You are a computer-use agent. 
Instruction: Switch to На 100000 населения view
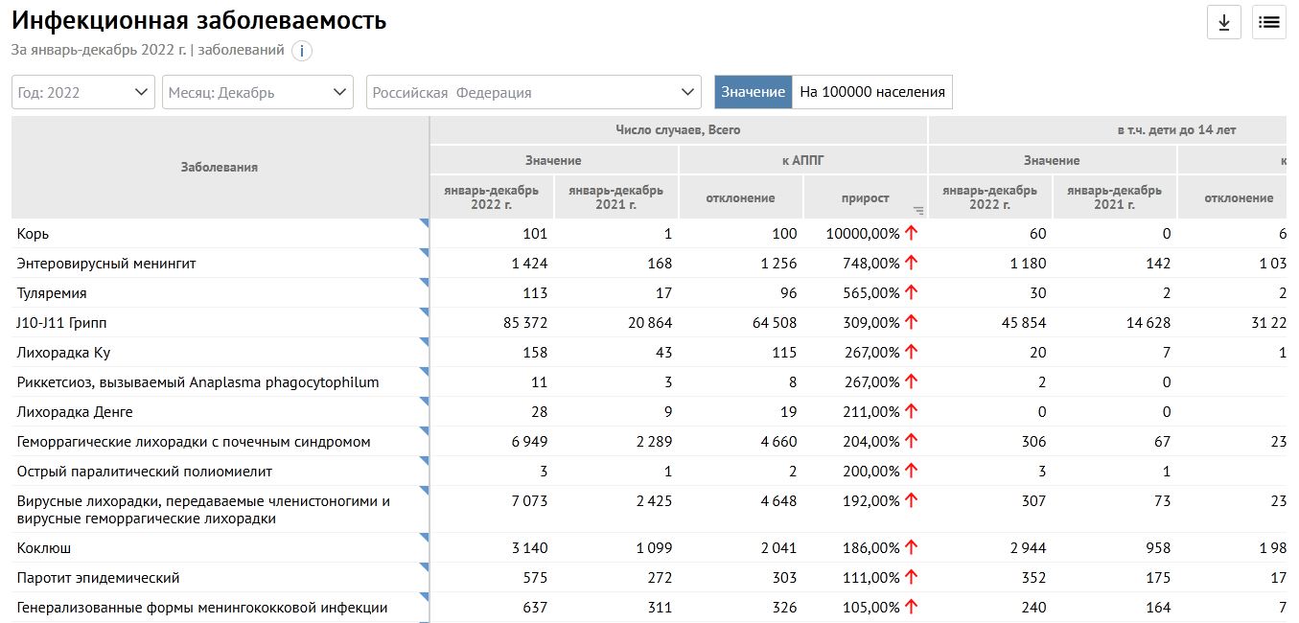pos(872,92)
